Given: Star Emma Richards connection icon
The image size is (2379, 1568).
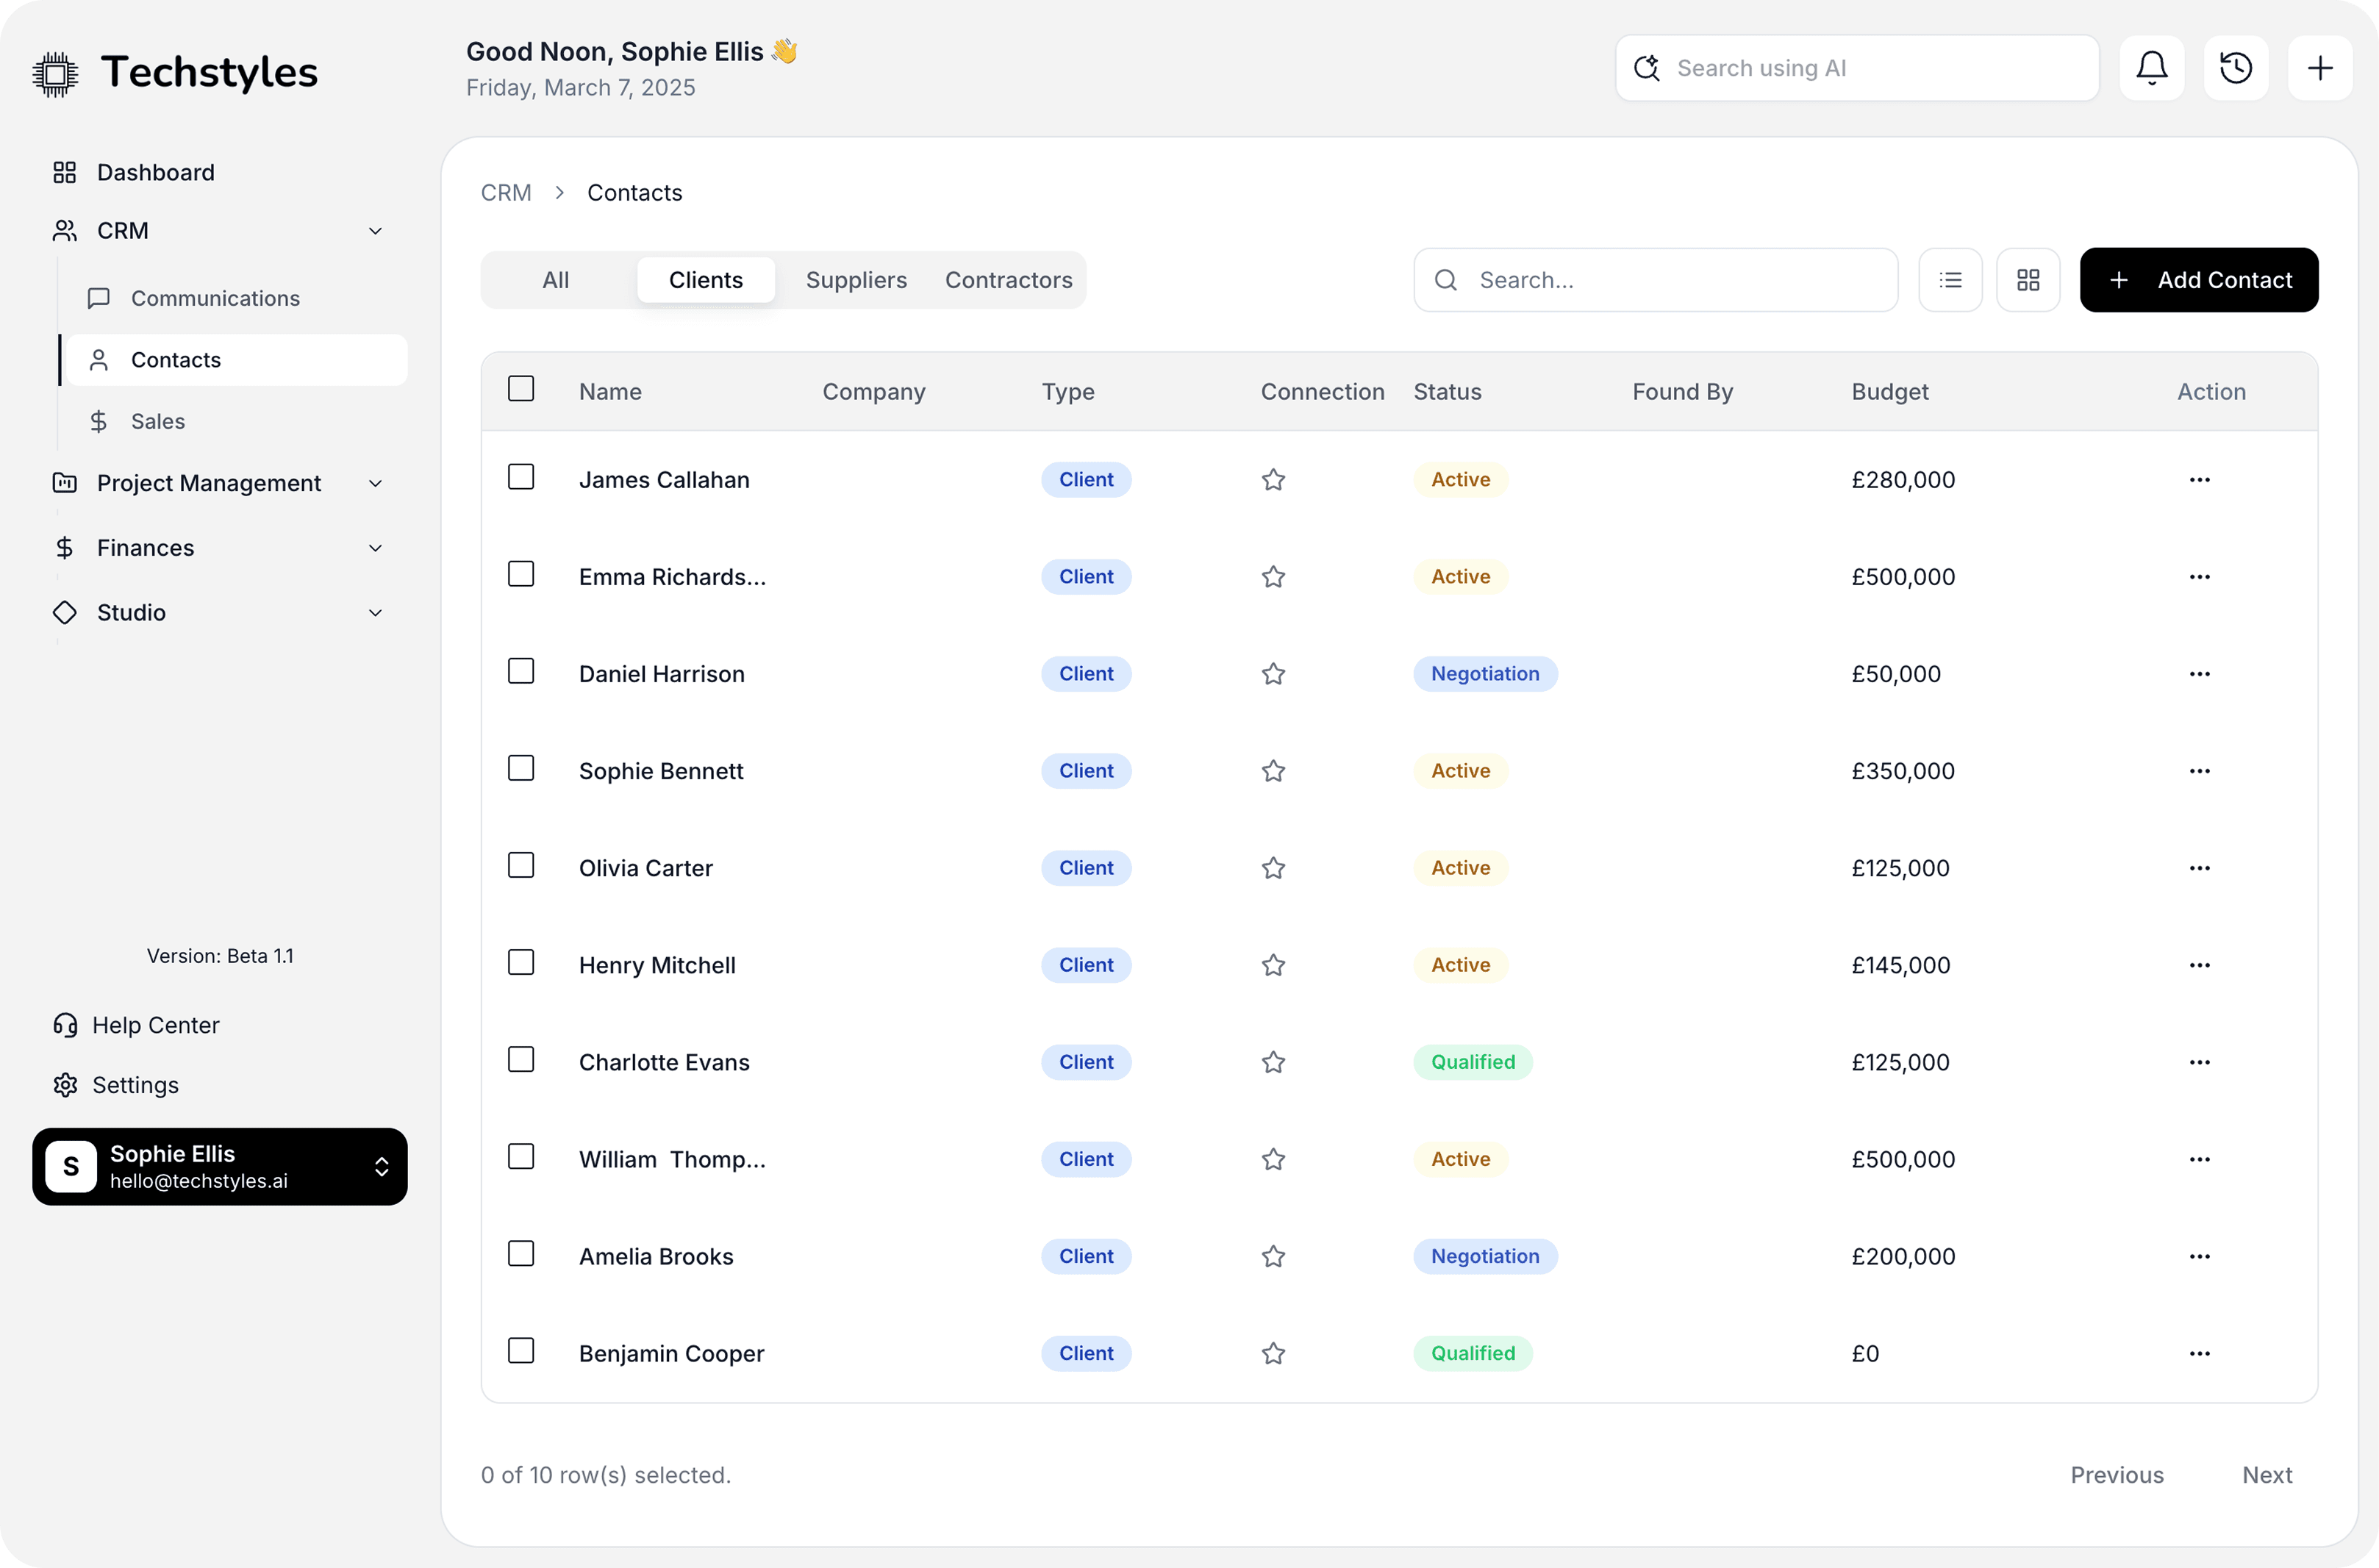Looking at the screenshot, I should (x=1273, y=577).
